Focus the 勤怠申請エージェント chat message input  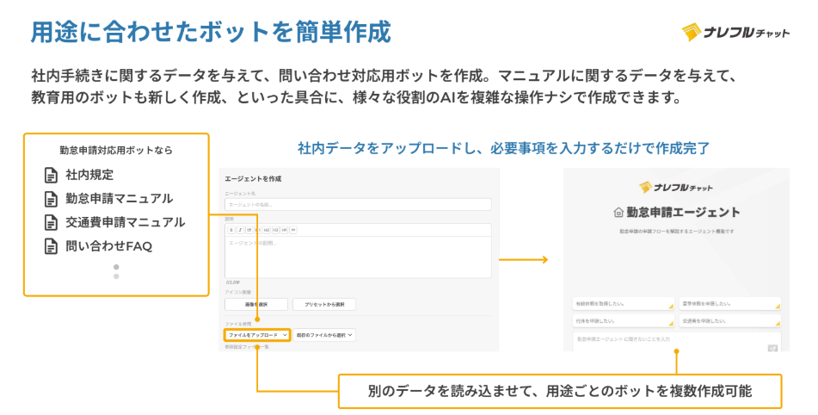[677, 342]
